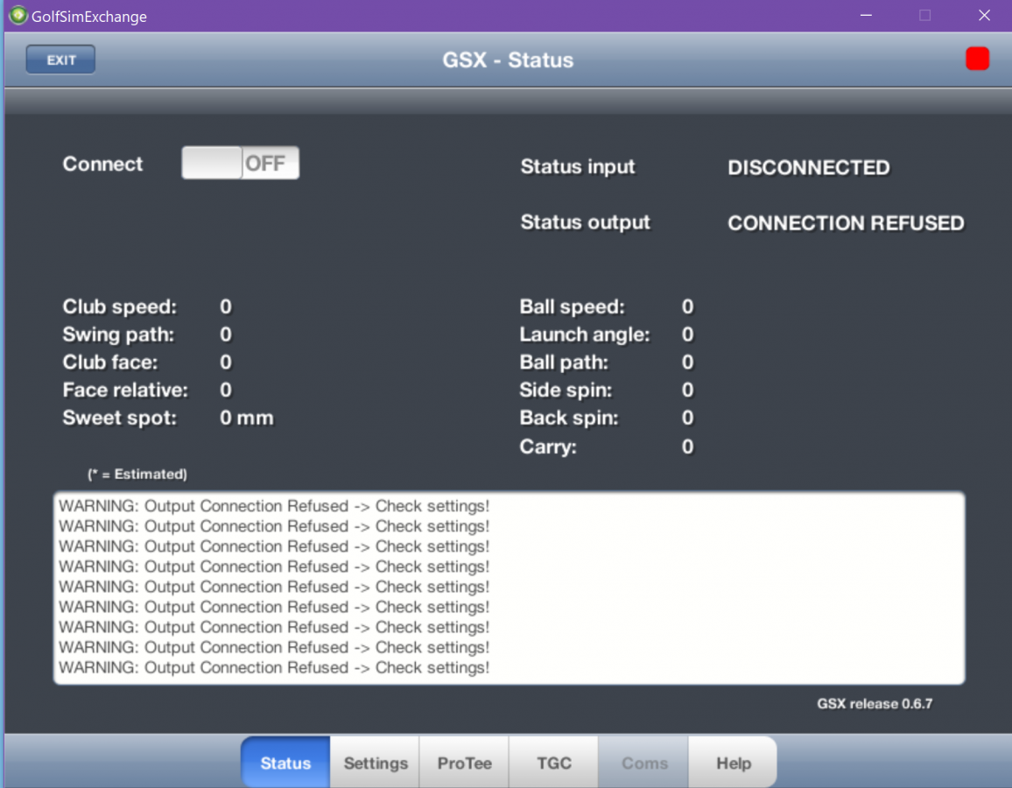Screen dimensions: 1012x788
Task: Click the first warning line in log
Action: pos(274,506)
